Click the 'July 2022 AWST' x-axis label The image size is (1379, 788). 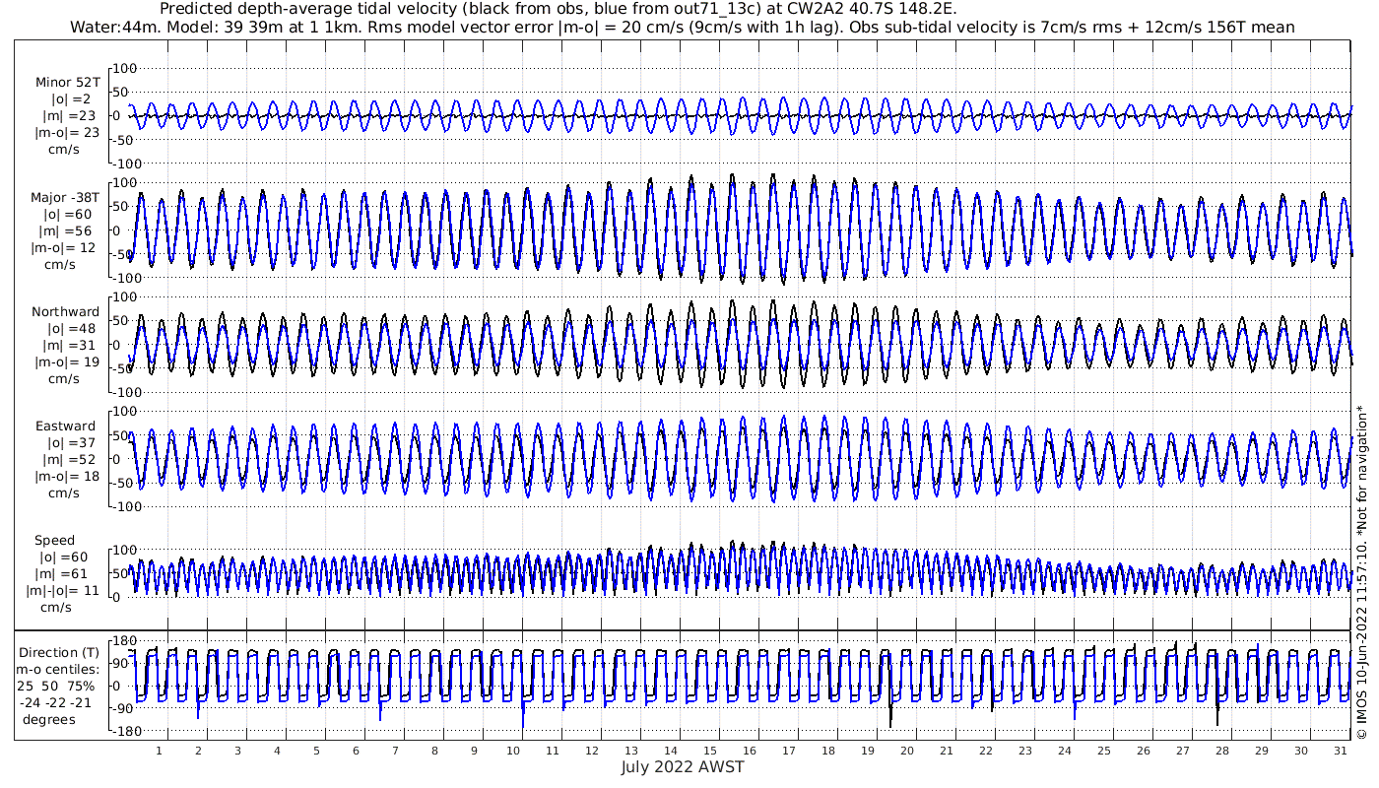coord(683,766)
